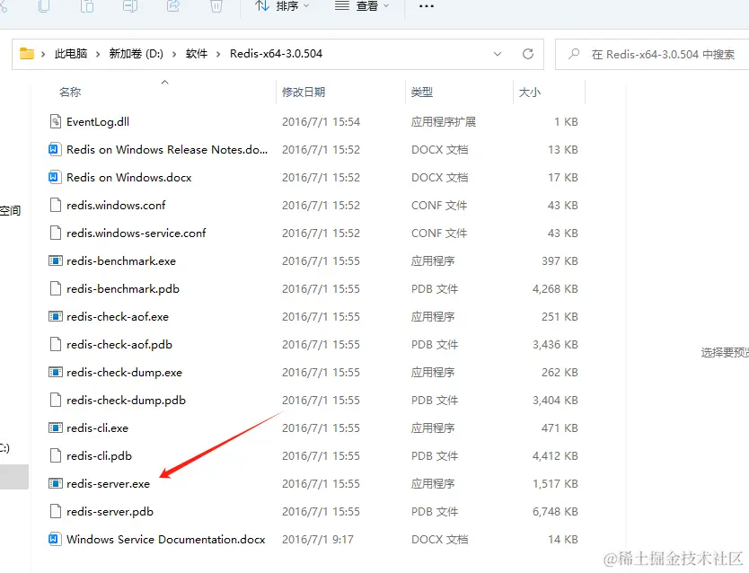Screen dimensions: 749x573
Task: Sort by the 类型 column header
Action: [422, 92]
